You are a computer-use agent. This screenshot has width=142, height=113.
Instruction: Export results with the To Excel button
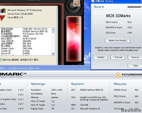pos(118,57)
